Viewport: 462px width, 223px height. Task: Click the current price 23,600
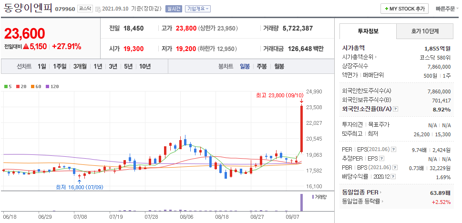tap(24, 33)
